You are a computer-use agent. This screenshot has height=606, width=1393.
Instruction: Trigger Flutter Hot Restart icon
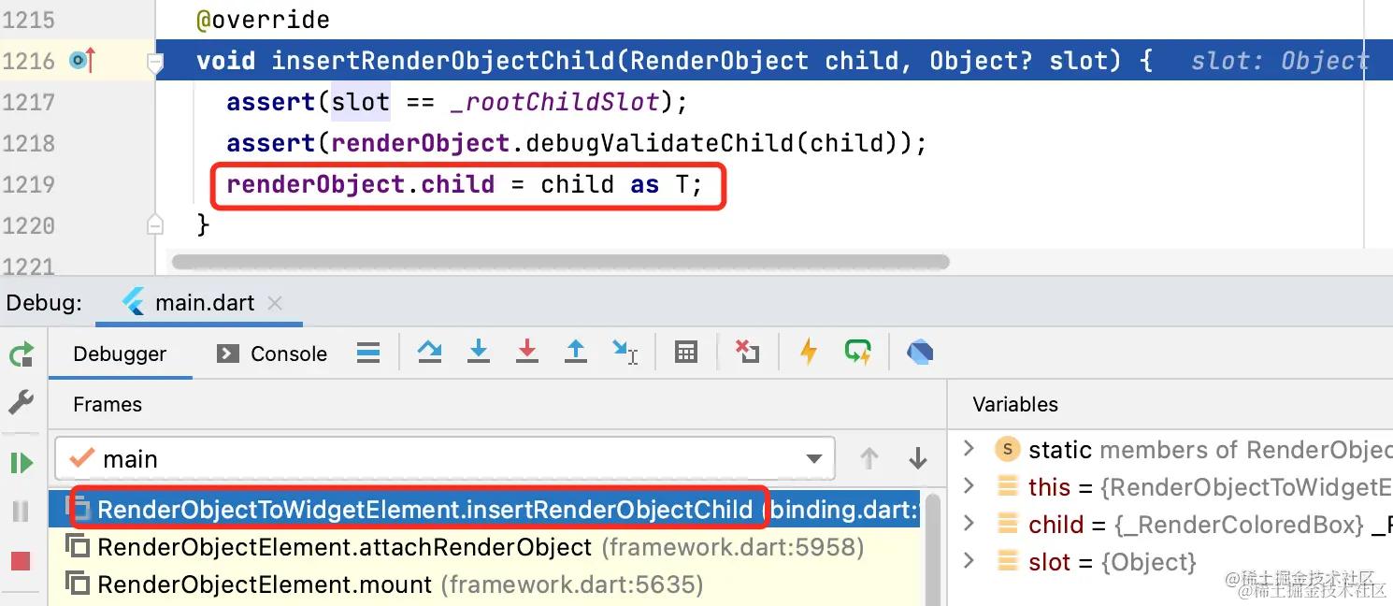[x=858, y=353]
